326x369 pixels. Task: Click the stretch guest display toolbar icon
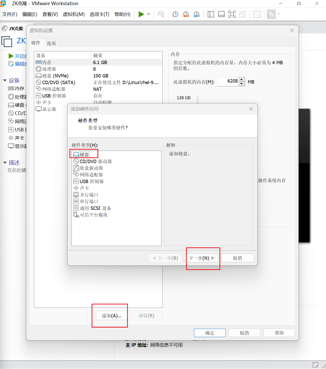271,14
